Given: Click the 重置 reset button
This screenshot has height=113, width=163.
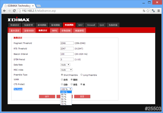Looking at the screenshot, I should pos(82,96).
